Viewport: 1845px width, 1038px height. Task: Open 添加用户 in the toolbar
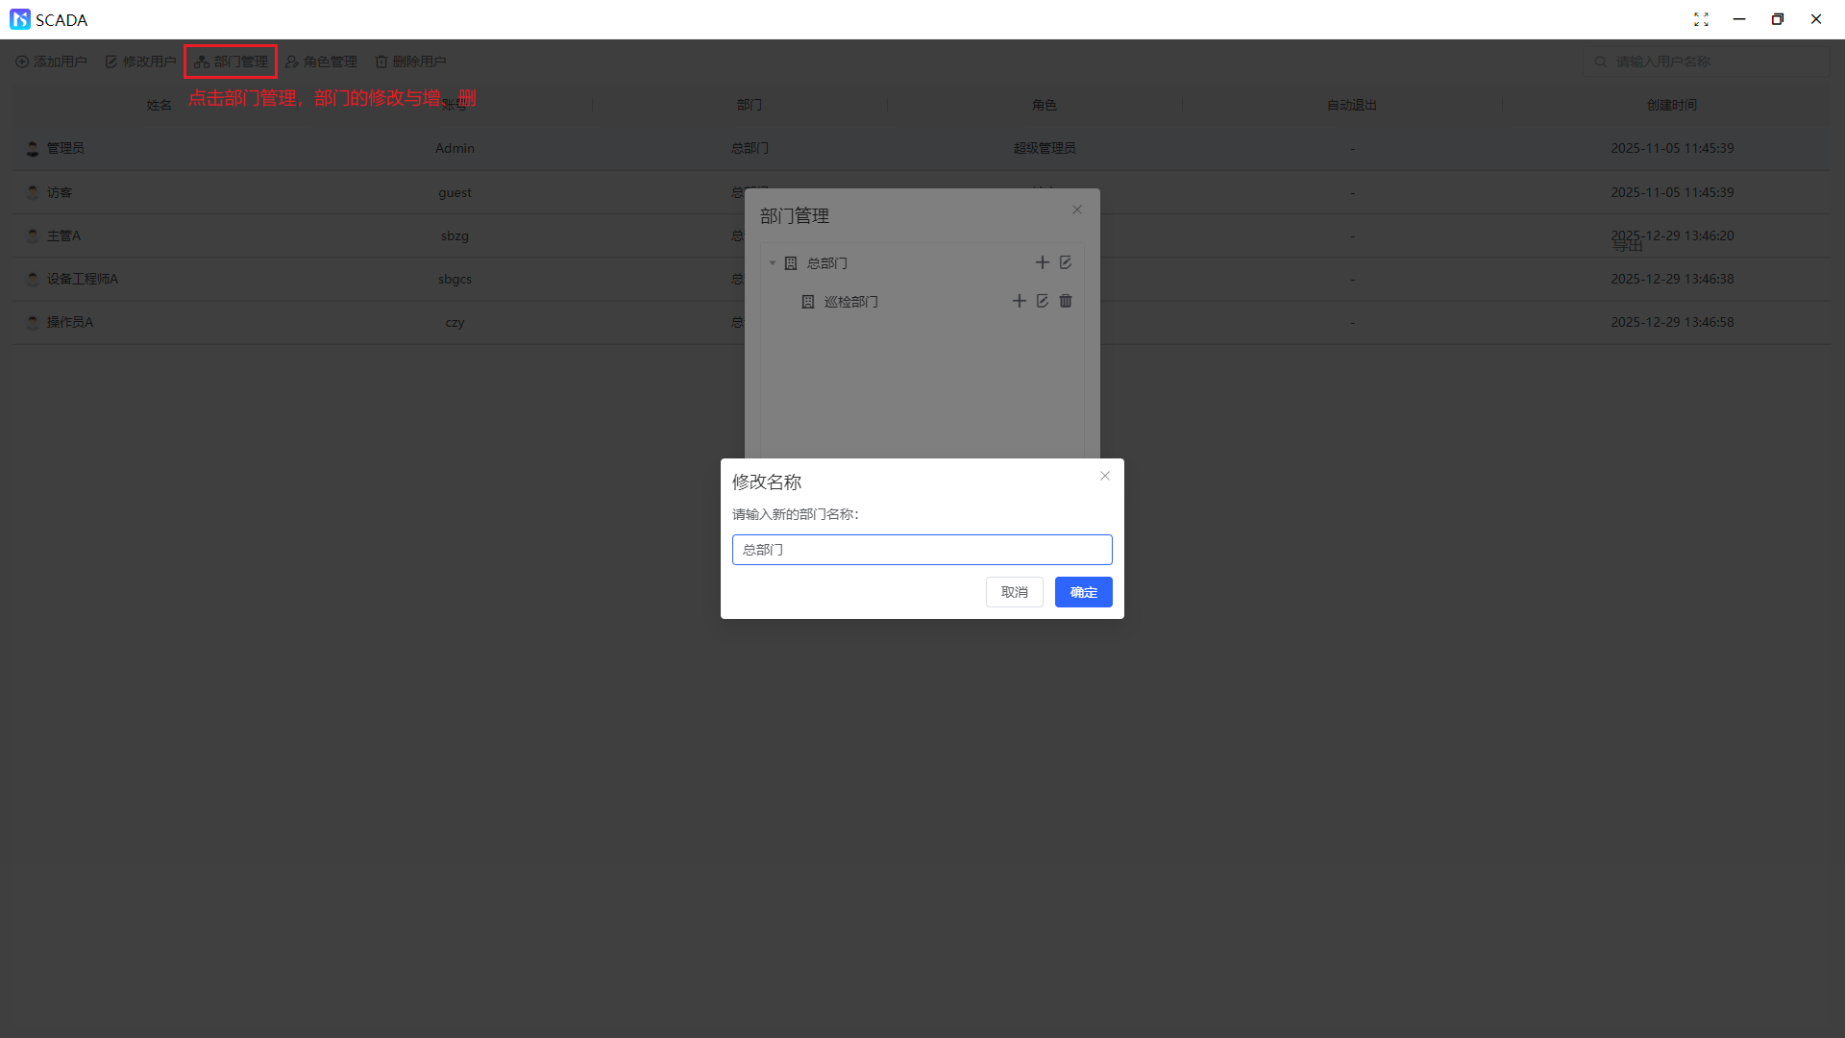(x=51, y=62)
